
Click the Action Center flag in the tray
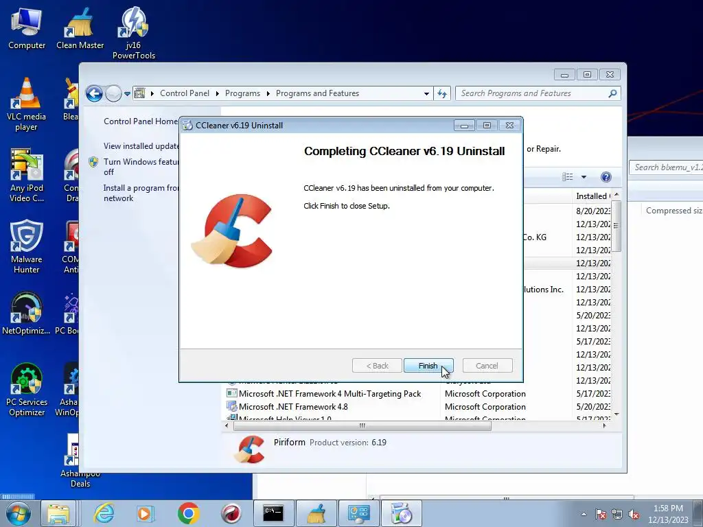(x=601, y=515)
